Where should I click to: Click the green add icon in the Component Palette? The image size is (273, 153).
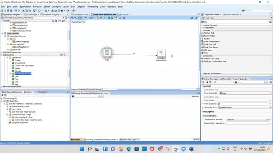click(x=270, y=22)
